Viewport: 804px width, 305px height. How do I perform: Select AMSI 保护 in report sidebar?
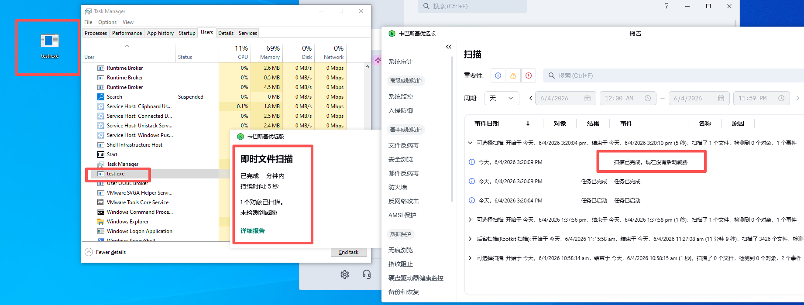[402, 215]
